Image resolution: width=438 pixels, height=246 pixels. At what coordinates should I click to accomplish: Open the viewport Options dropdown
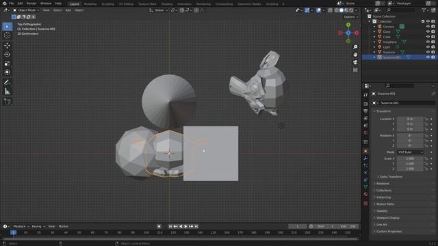[351, 17]
